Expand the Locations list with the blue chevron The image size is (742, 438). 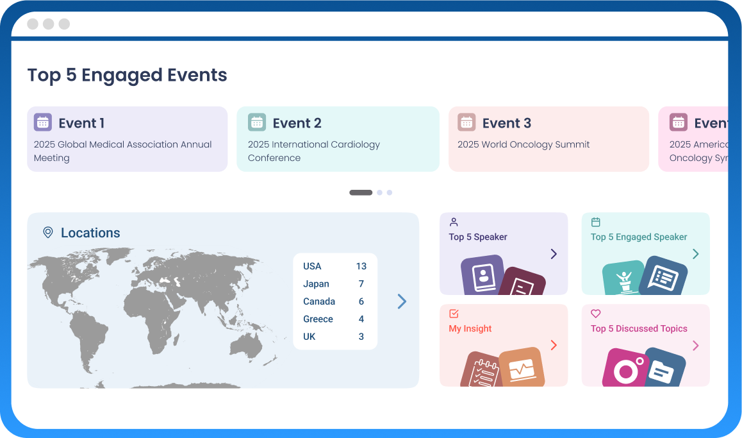(x=402, y=301)
